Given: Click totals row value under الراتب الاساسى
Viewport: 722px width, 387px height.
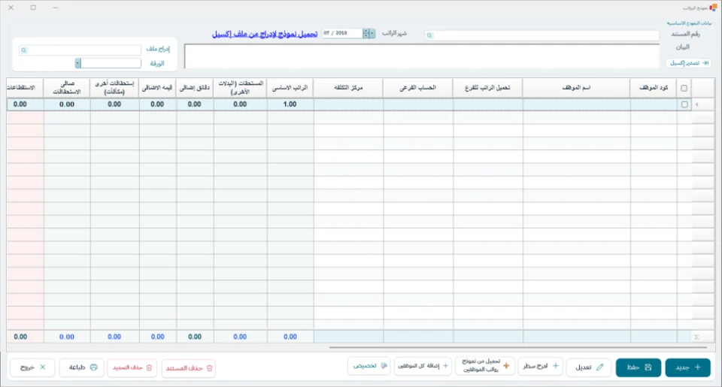Looking at the screenshot, I should click(x=290, y=337).
